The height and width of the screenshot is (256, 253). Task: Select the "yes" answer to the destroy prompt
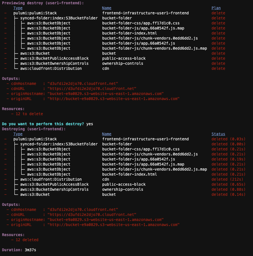click(x=90, y=124)
